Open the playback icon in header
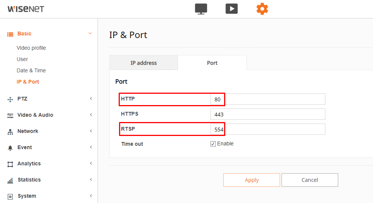The image size is (373, 203). [x=231, y=9]
